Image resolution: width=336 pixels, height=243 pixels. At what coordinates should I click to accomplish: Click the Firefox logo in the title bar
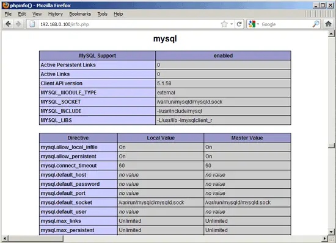pos(5,5)
